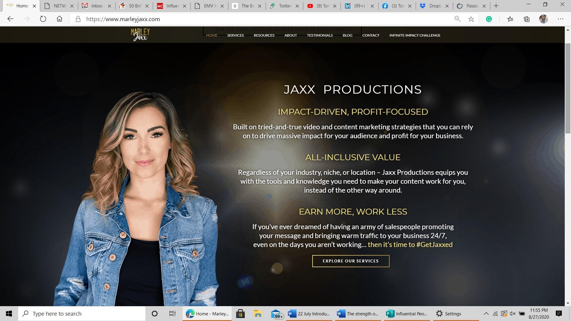Click the Marley Jaxx logo
The image size is (571, 321).
tap(140, 35)
